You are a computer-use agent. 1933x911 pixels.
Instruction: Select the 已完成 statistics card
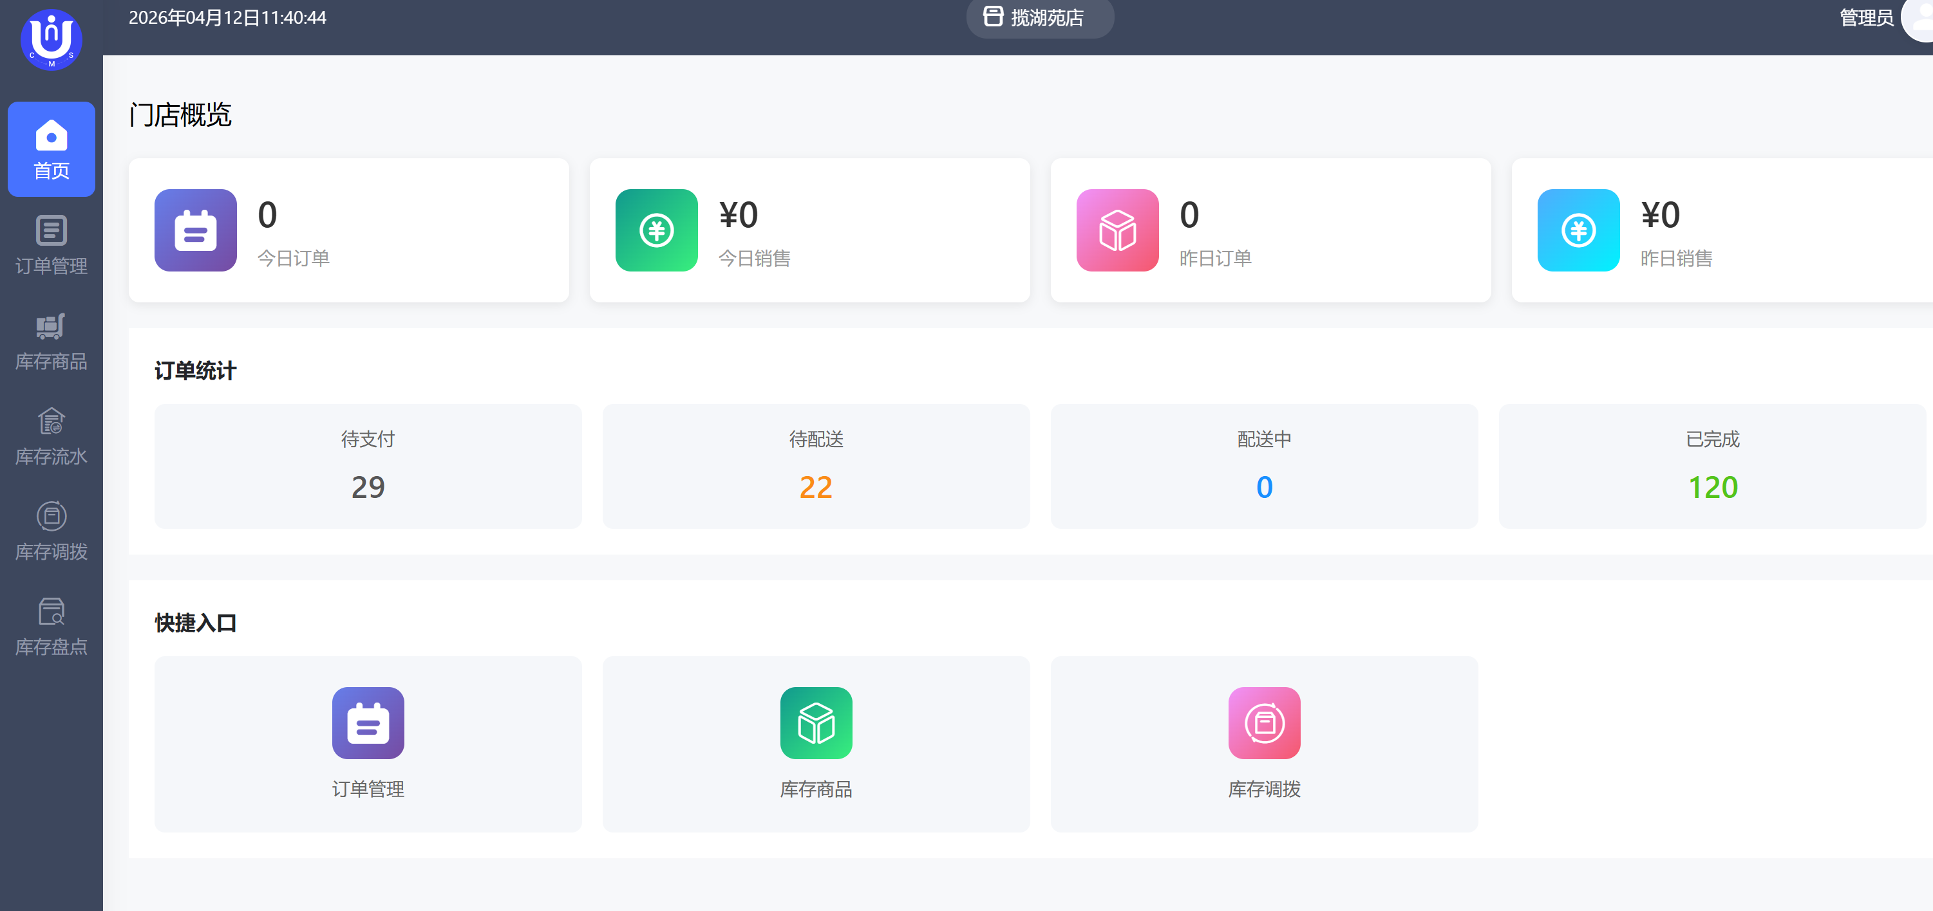coord(1711,466)
